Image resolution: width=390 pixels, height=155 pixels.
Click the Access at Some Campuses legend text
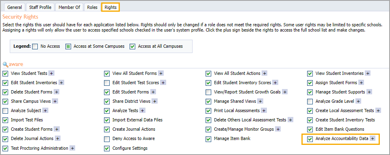[x=99, y=46]
